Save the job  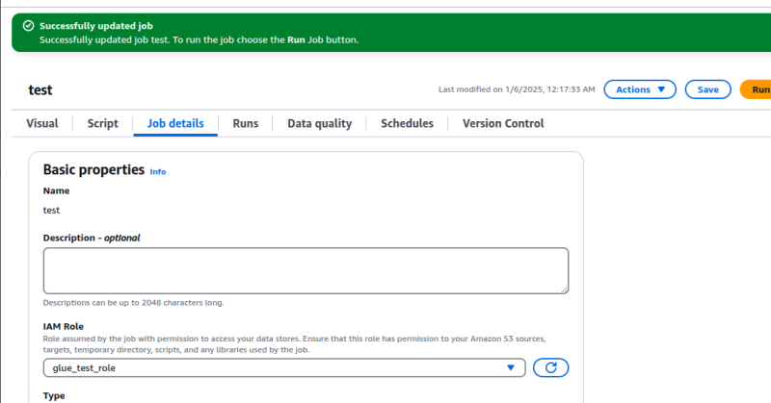[707, 89]
